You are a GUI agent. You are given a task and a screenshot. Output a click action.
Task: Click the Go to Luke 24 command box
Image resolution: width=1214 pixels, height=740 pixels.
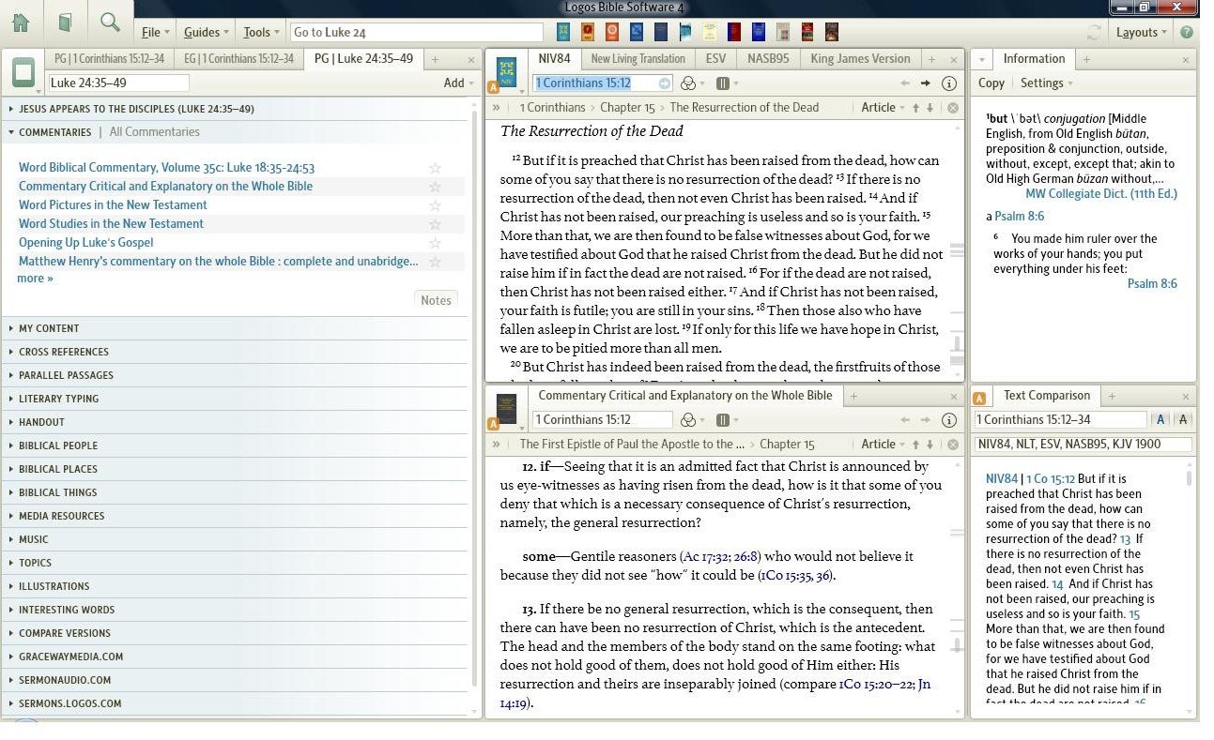point(417,32)
